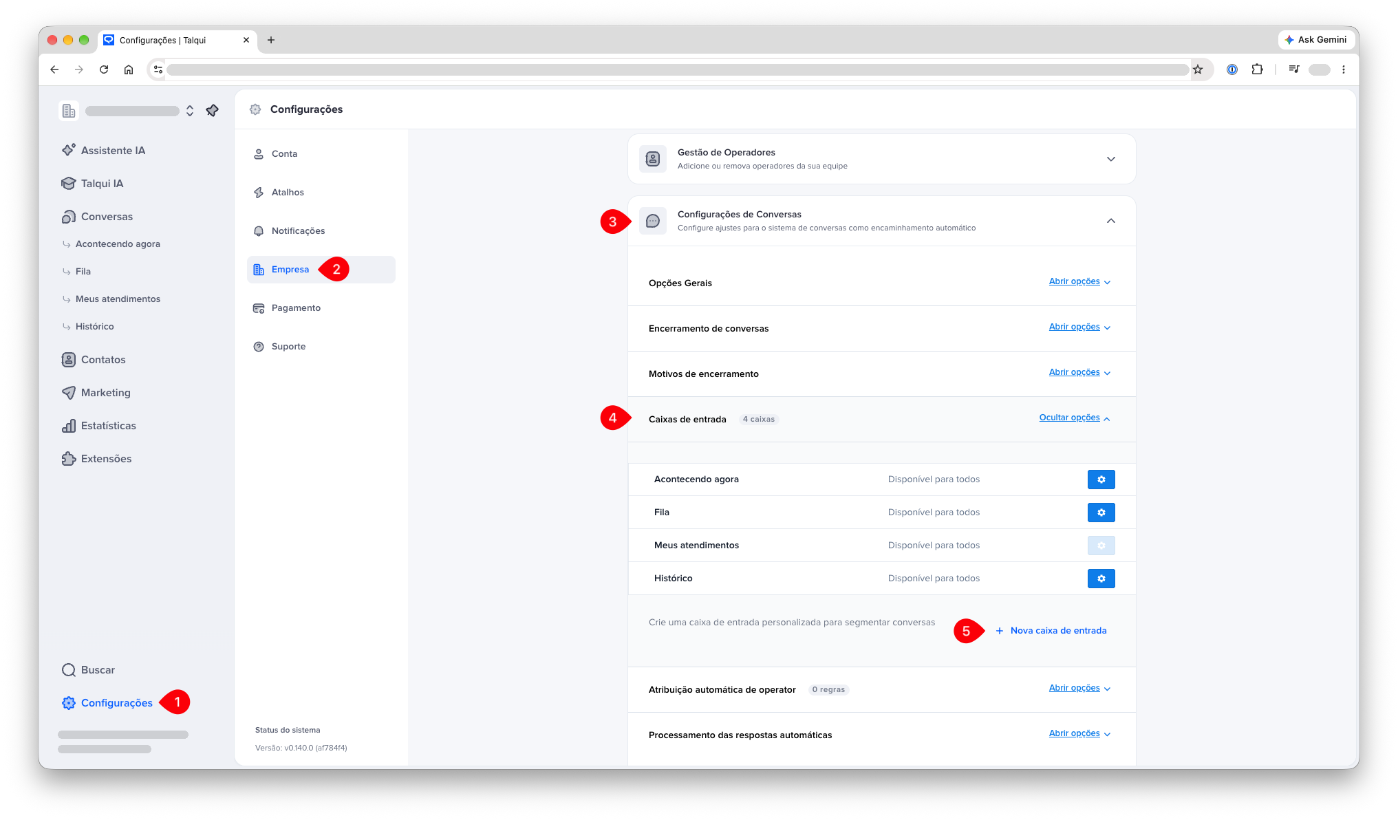This screenshot has width=1398, height=820.
Task: Reload the browser page
Action: [104, 69]
